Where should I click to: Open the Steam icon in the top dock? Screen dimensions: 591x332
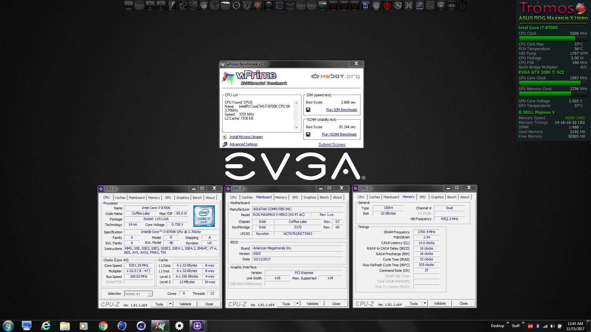tap(290, 5)
